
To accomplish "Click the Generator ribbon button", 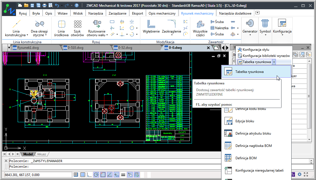I will pyautogui.click(x=250, y=27).
